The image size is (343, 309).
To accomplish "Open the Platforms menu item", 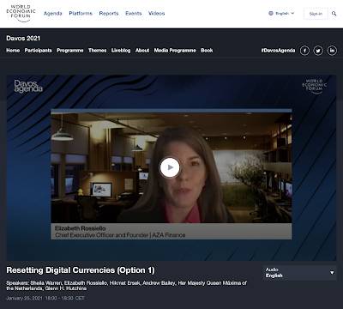I will (x=81, y=13).
